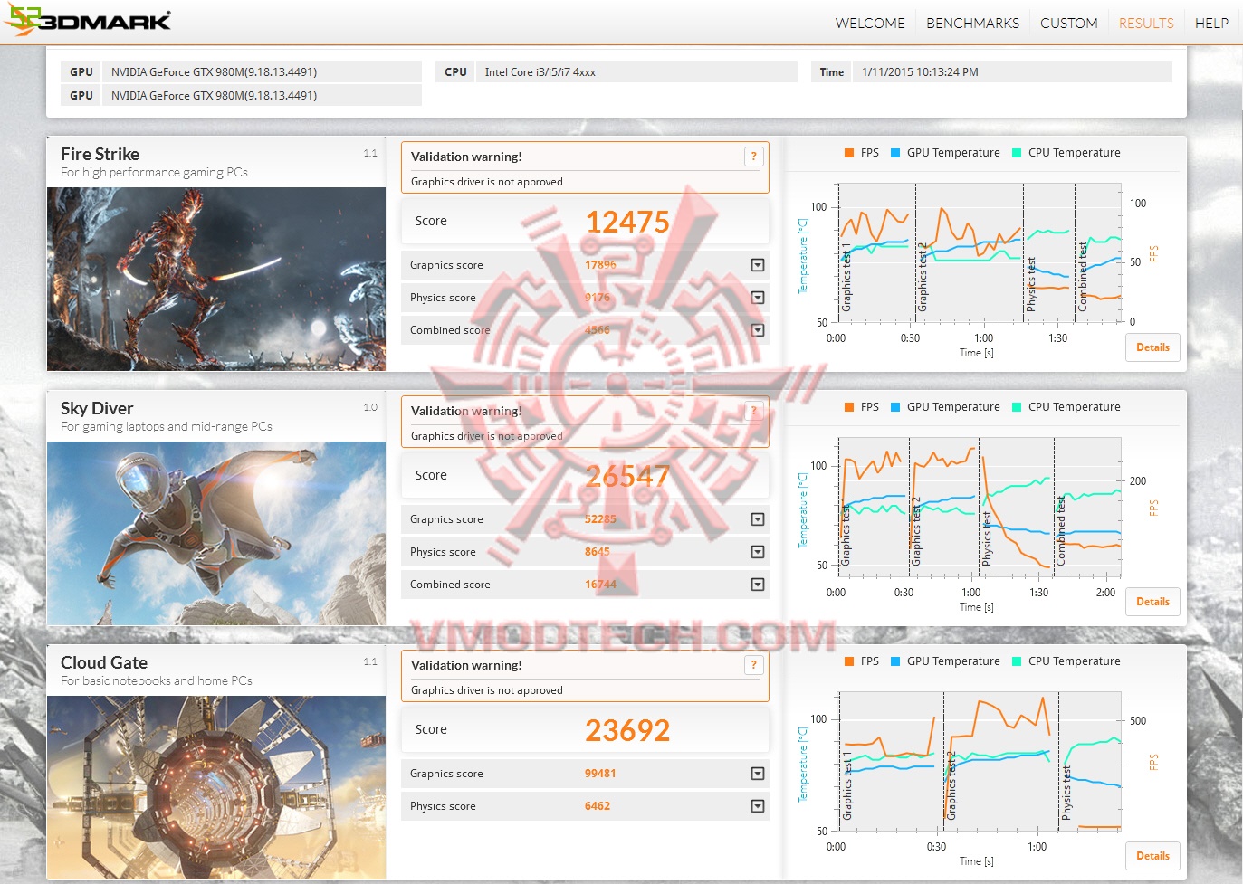Click the Sky Diver title heading
Viewport: 1243px width, 884px height.
coord(97,408)
